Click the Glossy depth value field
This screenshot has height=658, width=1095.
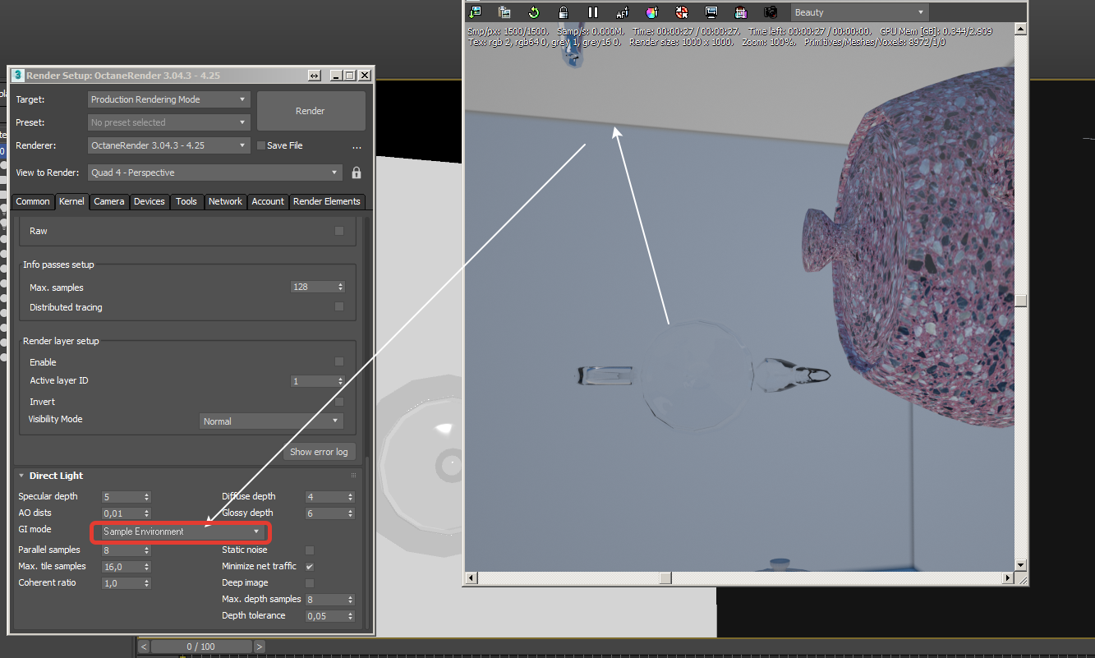pos(324,513)
